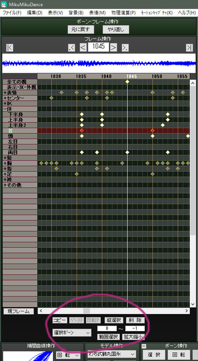The height and width of the screenshot is (361, 198).
Task: Click the 拡大縮小 scale button
Action: [x=133, y=337]
